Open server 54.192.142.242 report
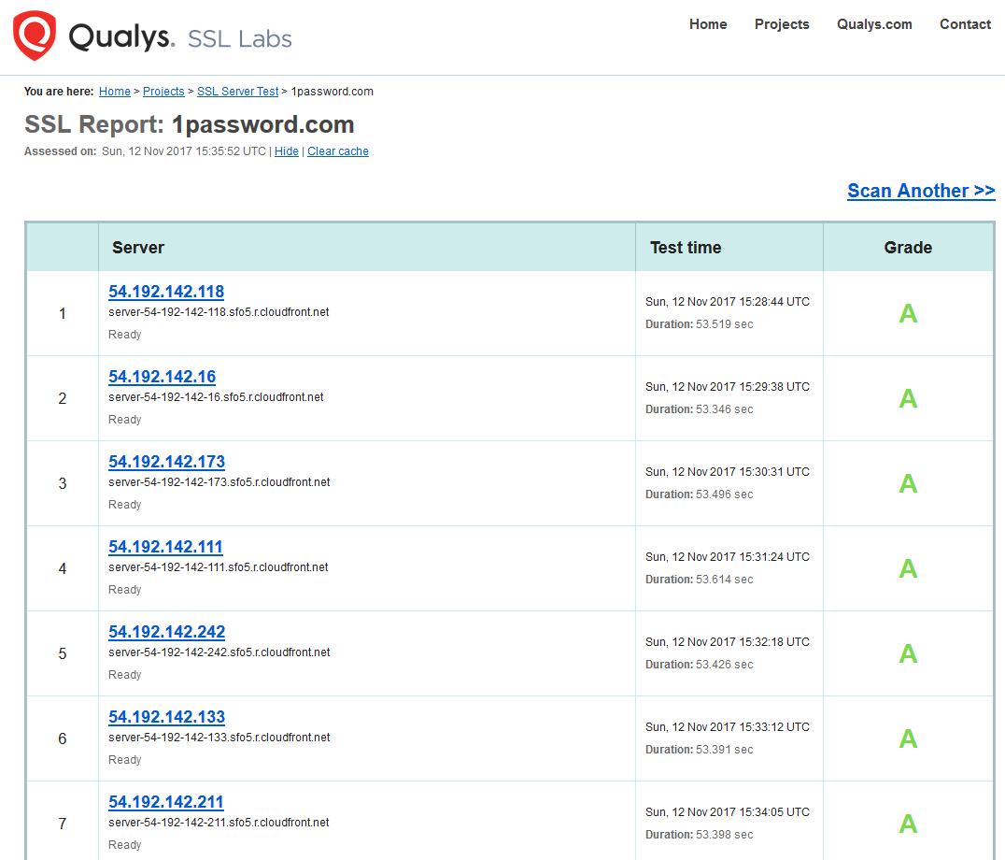 pos(166,632)
